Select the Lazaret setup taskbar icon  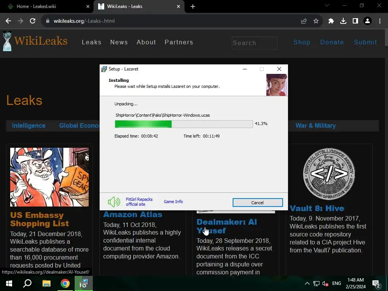coord(84,283)
